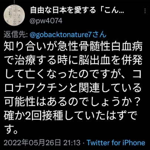Click the 2022年05月26日 date stamp
This screenshot has width=150, height=150.
click(x=32, y=143)
